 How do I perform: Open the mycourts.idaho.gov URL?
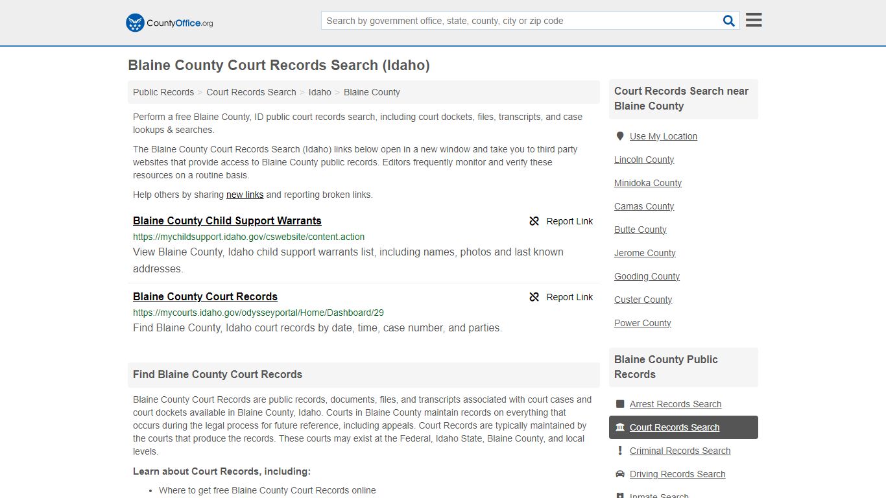click(x=258, y=313)
